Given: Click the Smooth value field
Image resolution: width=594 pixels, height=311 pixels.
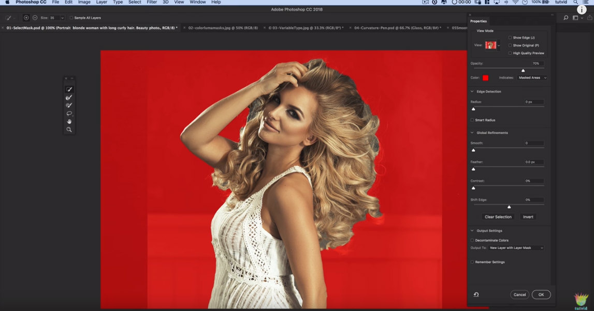Looking at the screenshot, I should (534, 143).
